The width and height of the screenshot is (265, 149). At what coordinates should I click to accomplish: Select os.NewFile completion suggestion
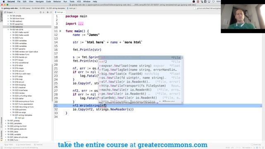tap(140, 78)
